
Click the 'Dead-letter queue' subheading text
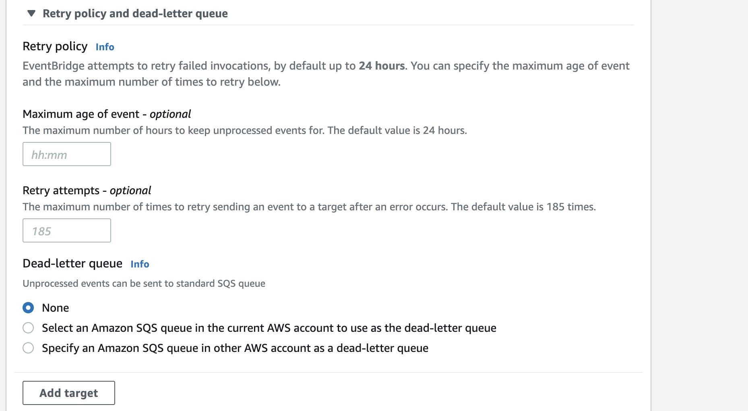tap(72, 264)
